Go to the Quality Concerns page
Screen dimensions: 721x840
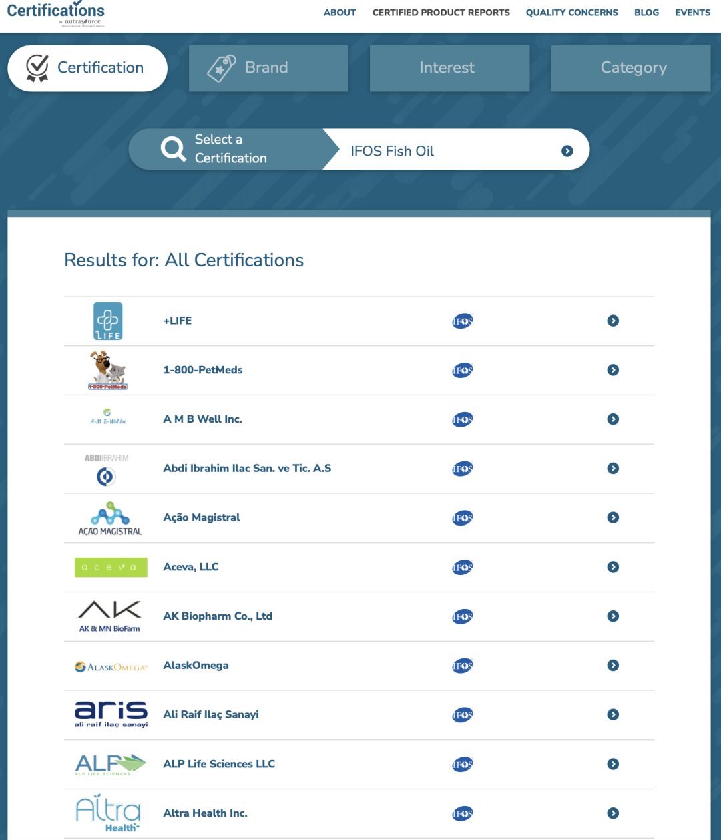coord(571,13)
